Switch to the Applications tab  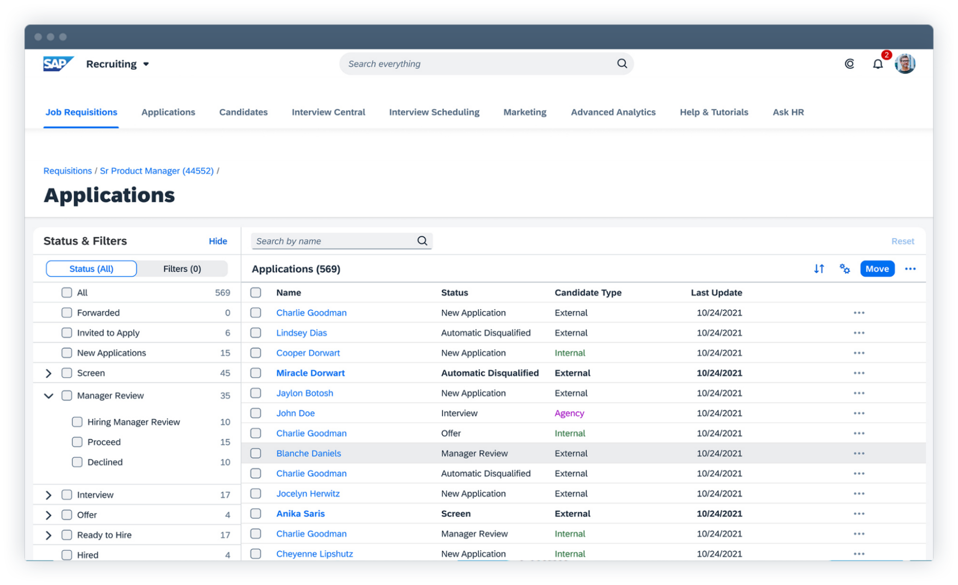pyautogui.click(x=168, y=112)
